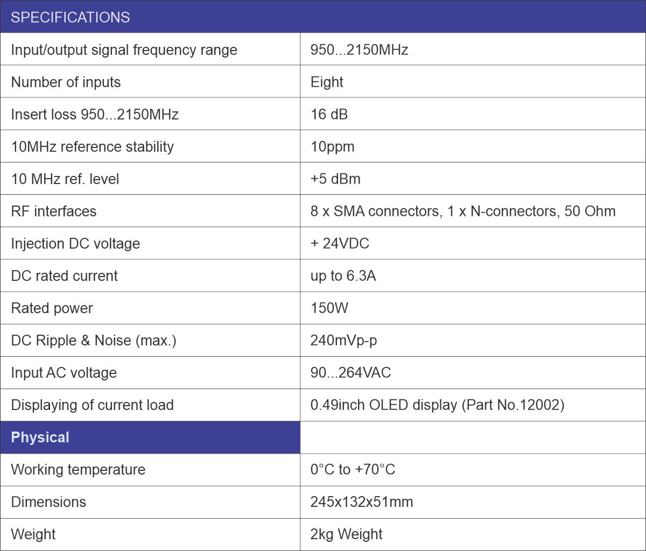
Task: Select the Number of inputs label
Action: pyautogui.click(x=66, y=82)
